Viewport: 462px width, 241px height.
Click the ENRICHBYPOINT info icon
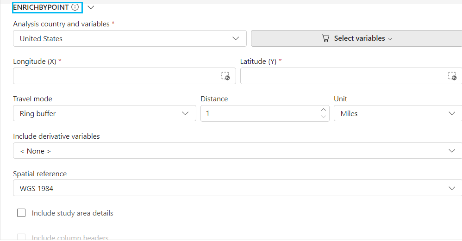[x=75, y=7]
